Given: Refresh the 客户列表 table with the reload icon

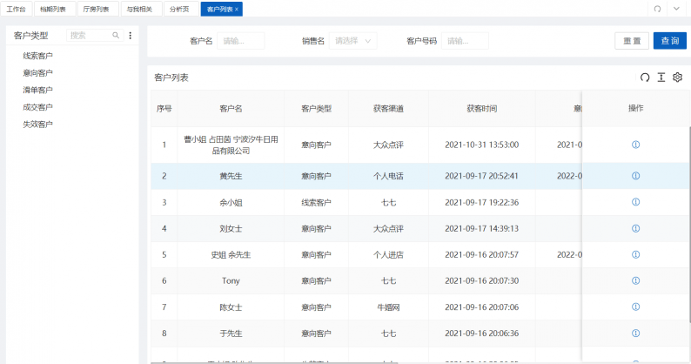Looking at the screenshot, I should 645,78.
